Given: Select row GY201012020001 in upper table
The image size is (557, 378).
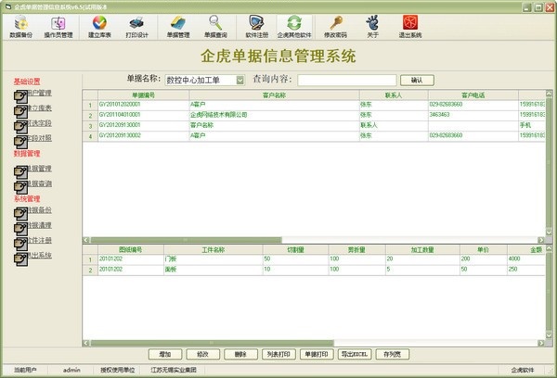Looking at the screenshot, I should (314, 105).
